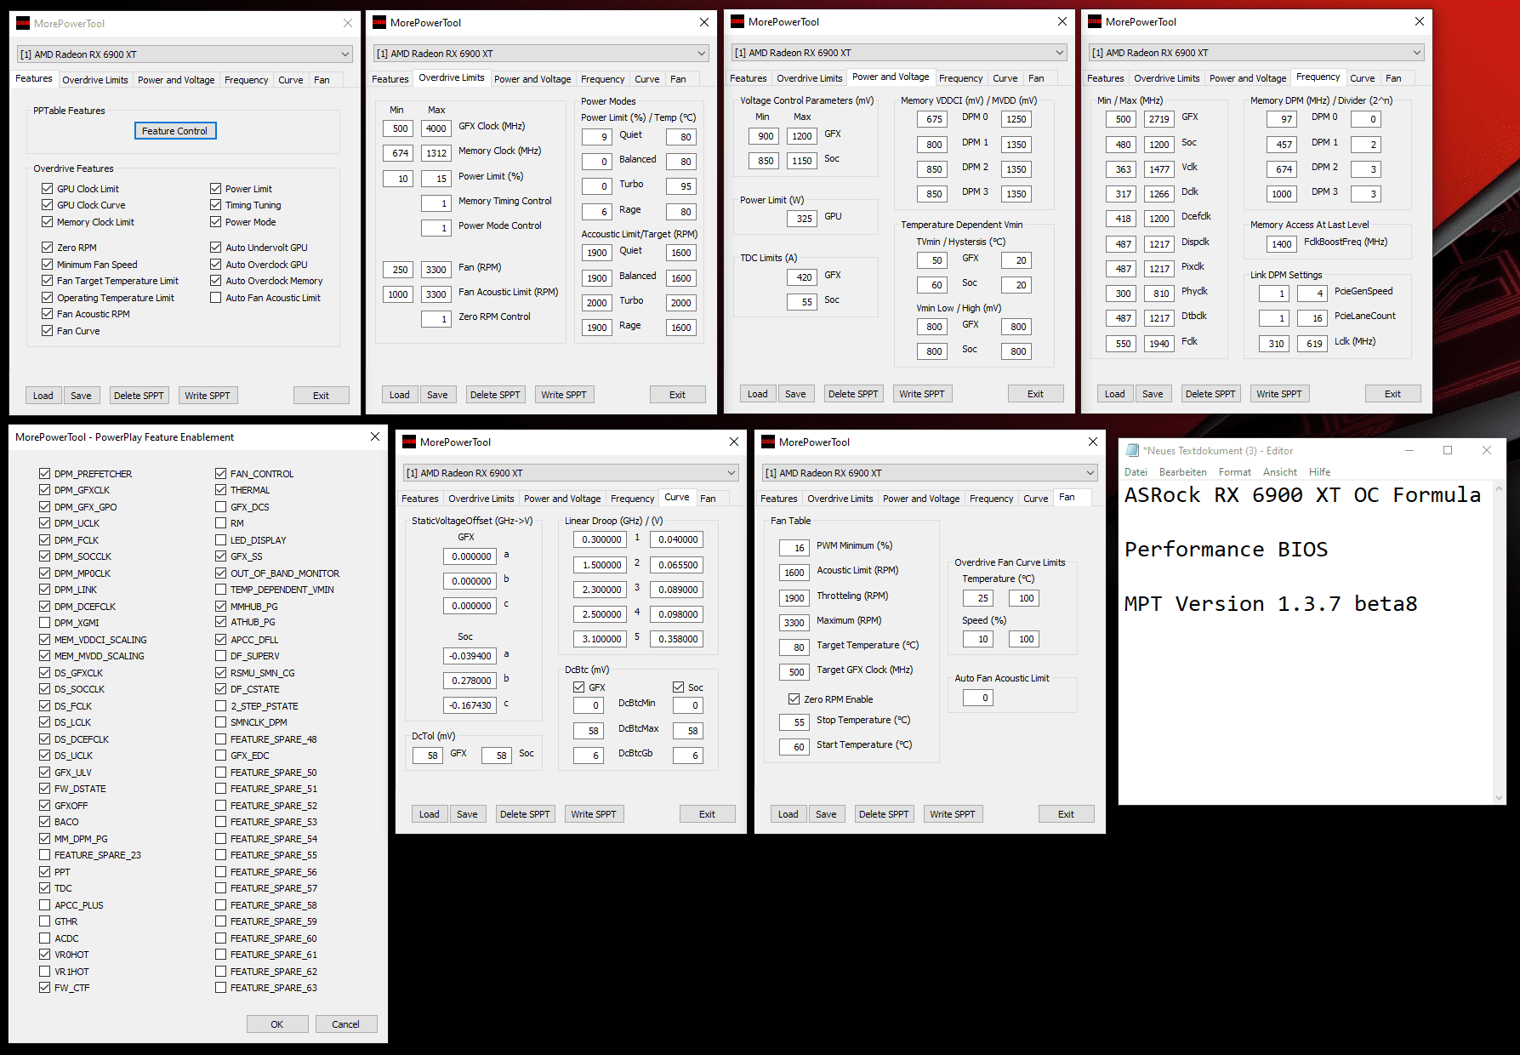This screenshot has width=1520, height=1055.
Task: Click the MorePowerTool app icon in the Overdrive Limits window title bar
Action: click(x=380, y=23)
